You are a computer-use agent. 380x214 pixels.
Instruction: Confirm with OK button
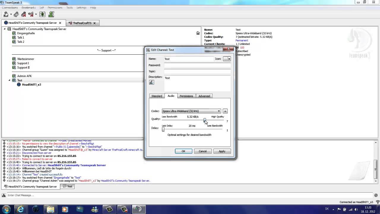(183, 151)
